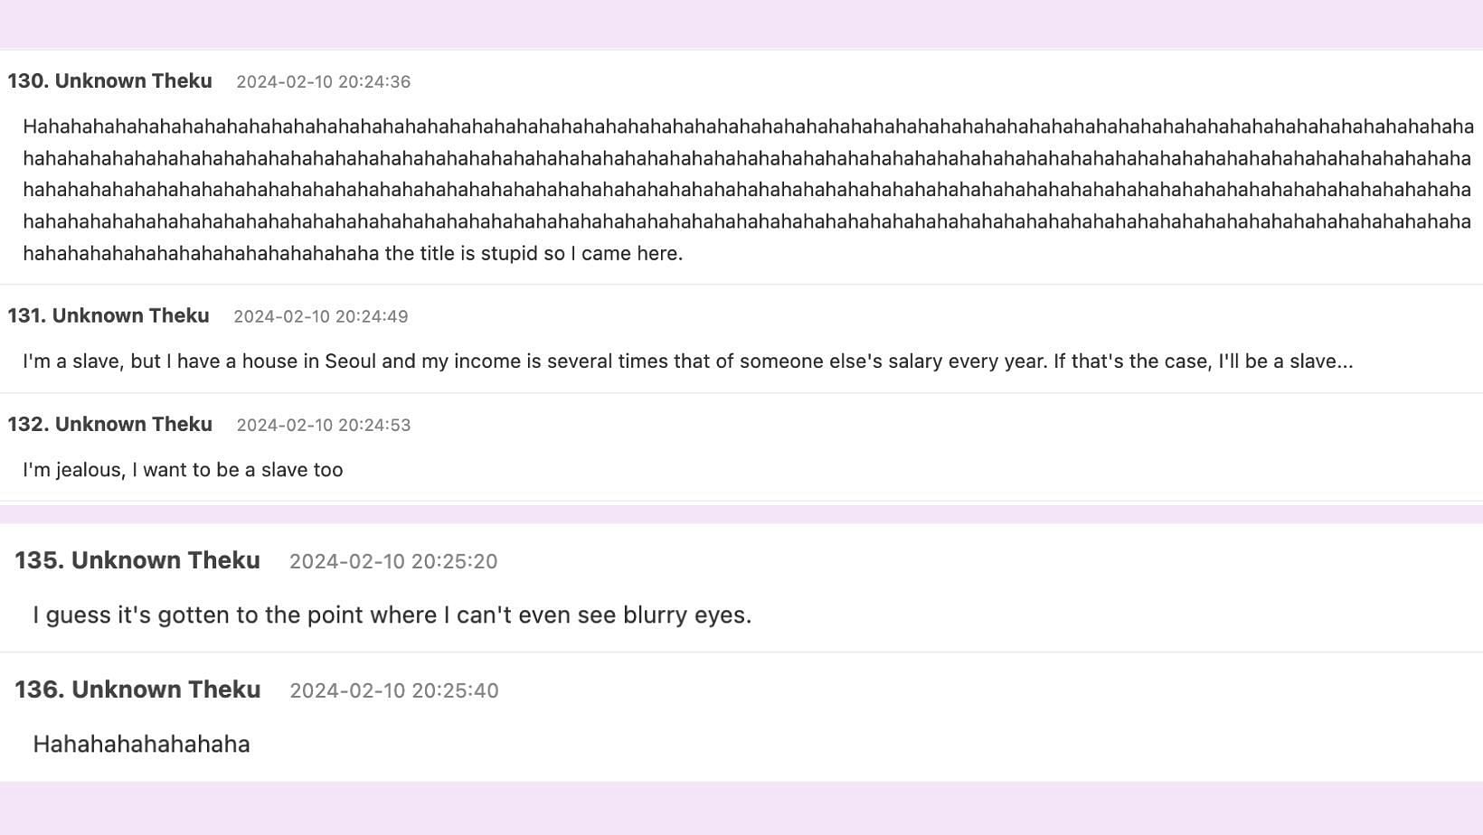Viewport: 1483px width, 835px height.
Task: Click username of comment 130
Action: pos(133,81)
